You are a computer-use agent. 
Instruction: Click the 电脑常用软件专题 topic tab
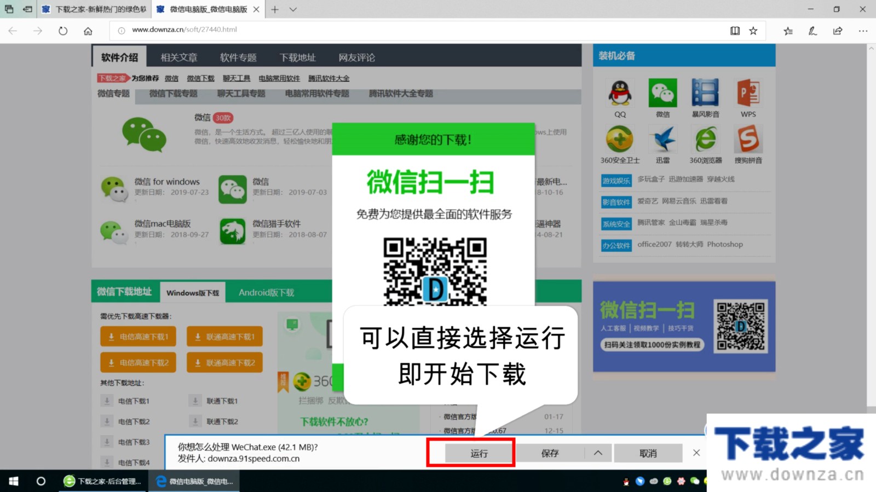317,94
